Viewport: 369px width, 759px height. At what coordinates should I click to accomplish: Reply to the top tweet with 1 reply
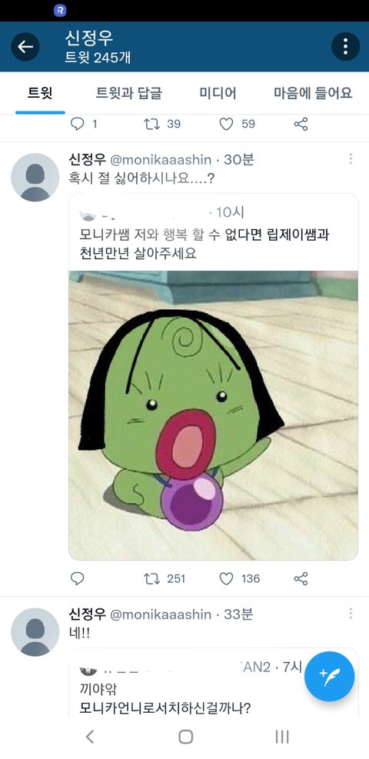[78, 124]
